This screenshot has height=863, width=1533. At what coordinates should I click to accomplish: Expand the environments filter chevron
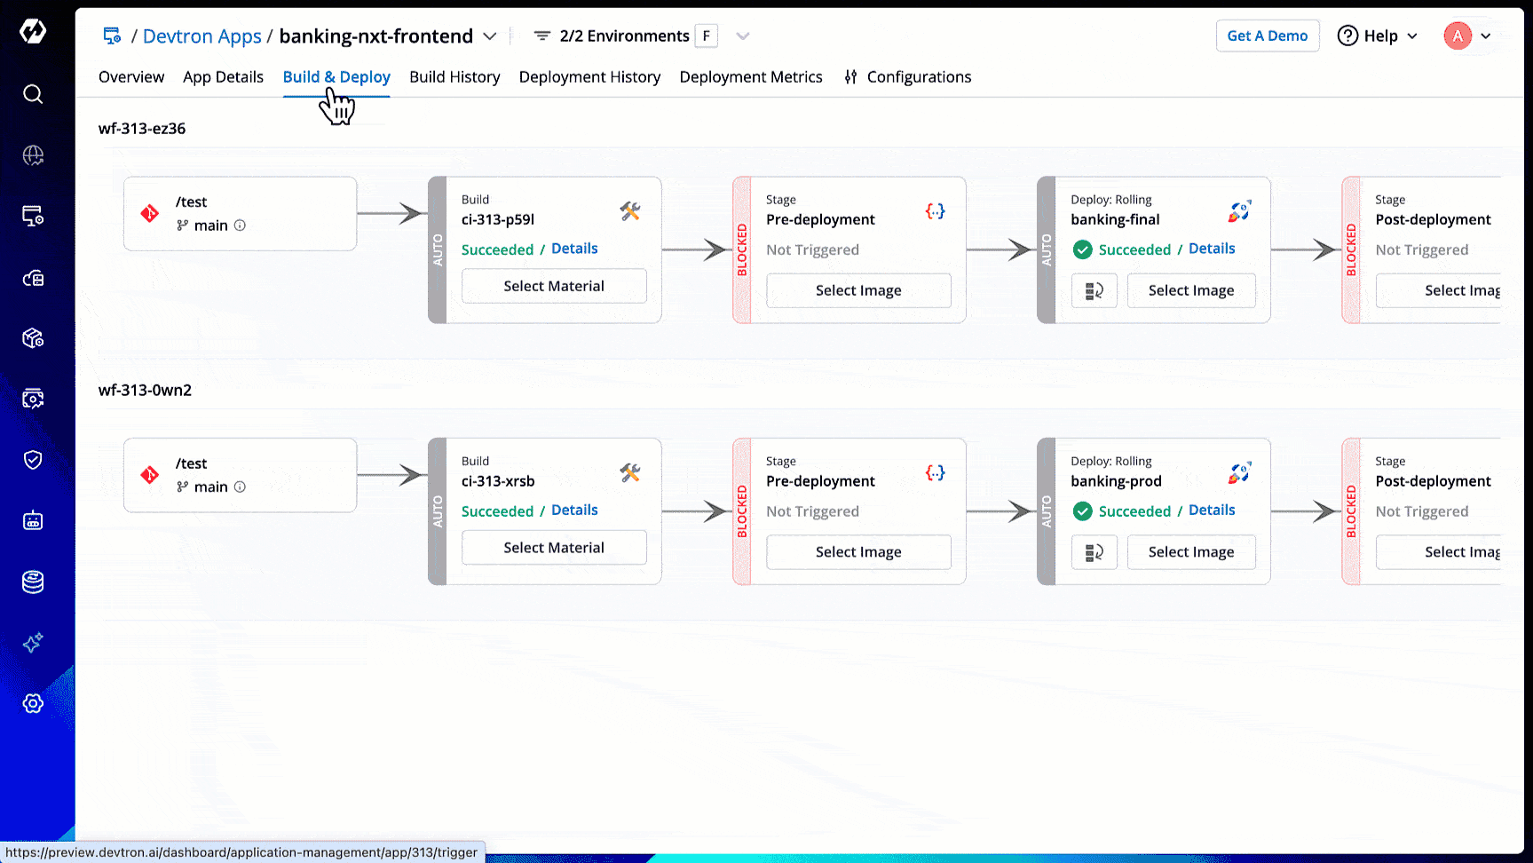tap(743, 36)
